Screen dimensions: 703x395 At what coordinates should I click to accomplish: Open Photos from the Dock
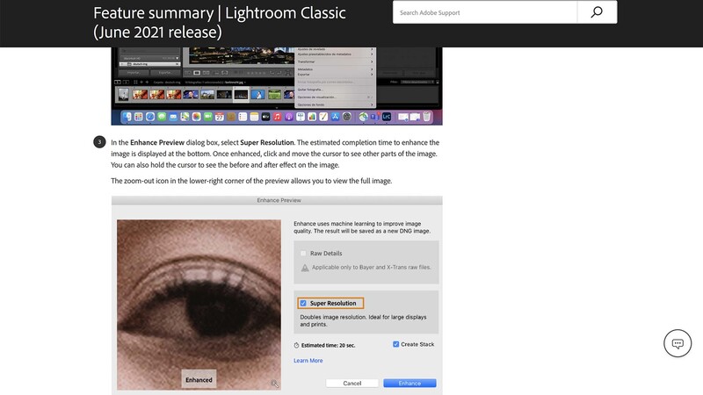coord(196,117)
